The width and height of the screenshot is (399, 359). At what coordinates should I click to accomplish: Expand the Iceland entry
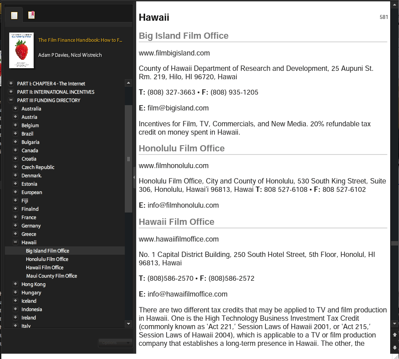point(15,300)
